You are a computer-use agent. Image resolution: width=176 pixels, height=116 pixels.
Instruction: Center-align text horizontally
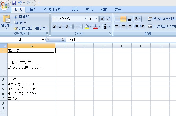click(x=123, y=26)
